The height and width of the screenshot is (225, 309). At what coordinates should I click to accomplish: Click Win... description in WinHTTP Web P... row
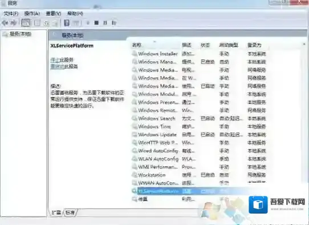pyautogui.click(x=188, y=143)
